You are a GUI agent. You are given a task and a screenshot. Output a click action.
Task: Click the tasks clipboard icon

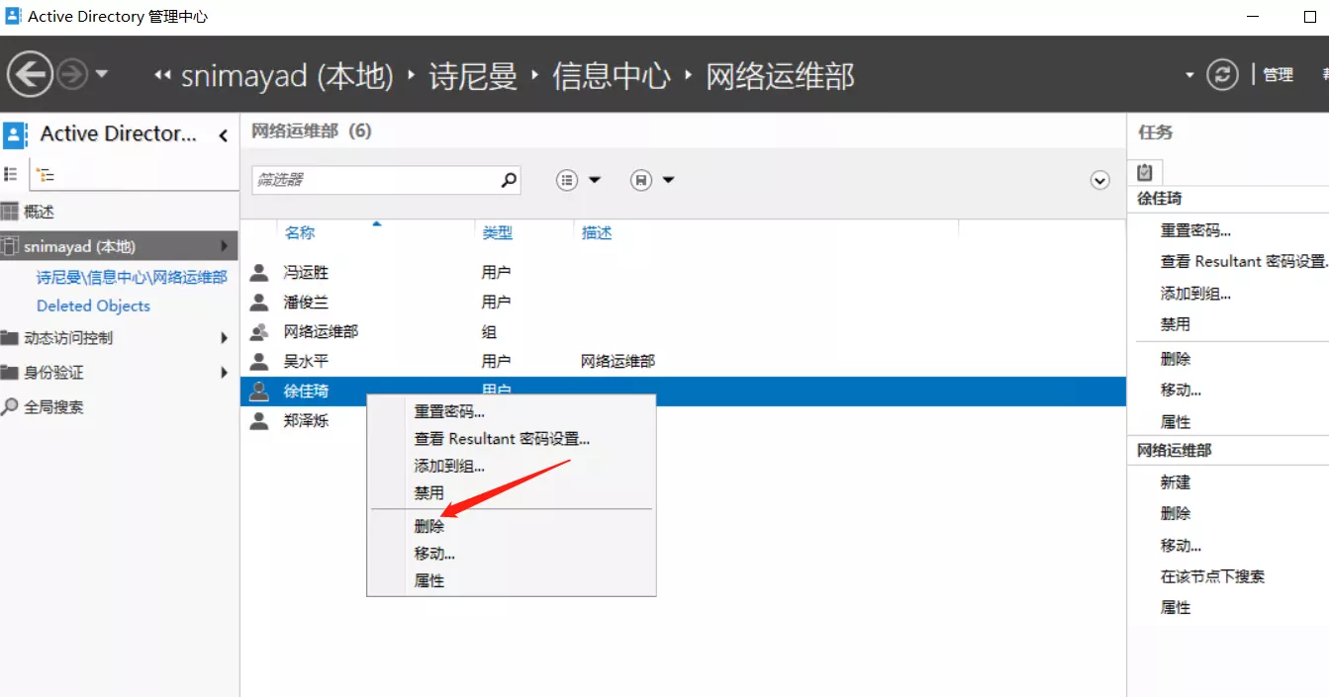[1145, 171]
